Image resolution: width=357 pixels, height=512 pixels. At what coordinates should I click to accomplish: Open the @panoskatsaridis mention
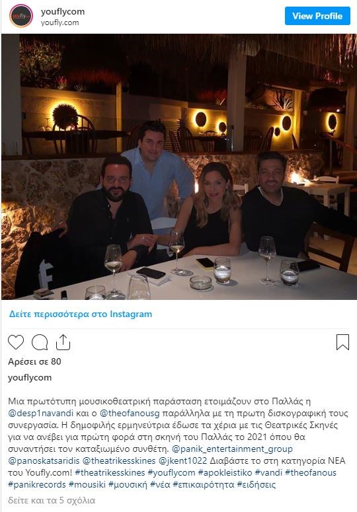point(44,460)
